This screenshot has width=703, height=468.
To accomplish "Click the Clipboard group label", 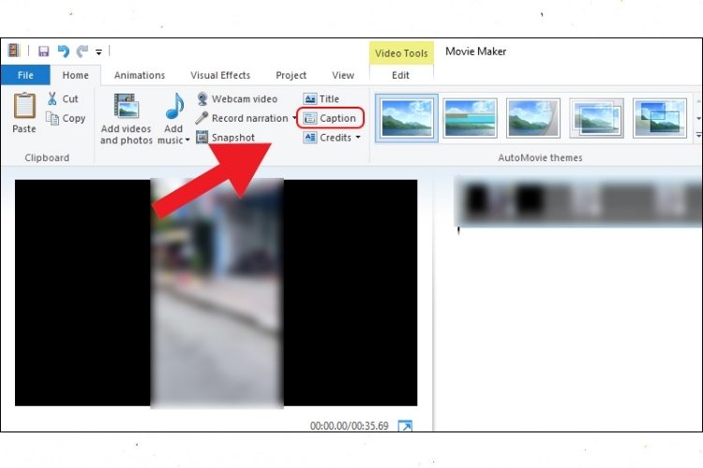I will [47, 157].
